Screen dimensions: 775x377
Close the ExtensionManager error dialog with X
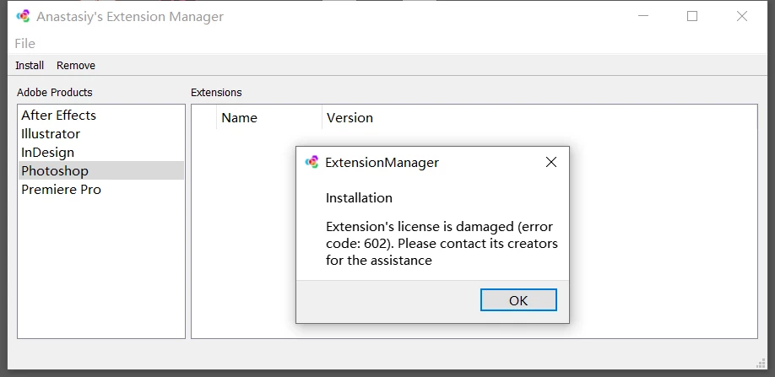tap(551, 162)
